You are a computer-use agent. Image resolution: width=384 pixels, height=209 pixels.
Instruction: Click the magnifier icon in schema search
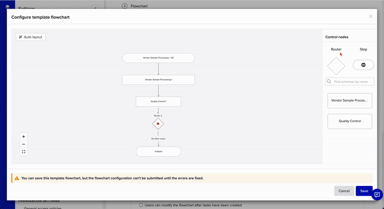click(x=329, y=81)
